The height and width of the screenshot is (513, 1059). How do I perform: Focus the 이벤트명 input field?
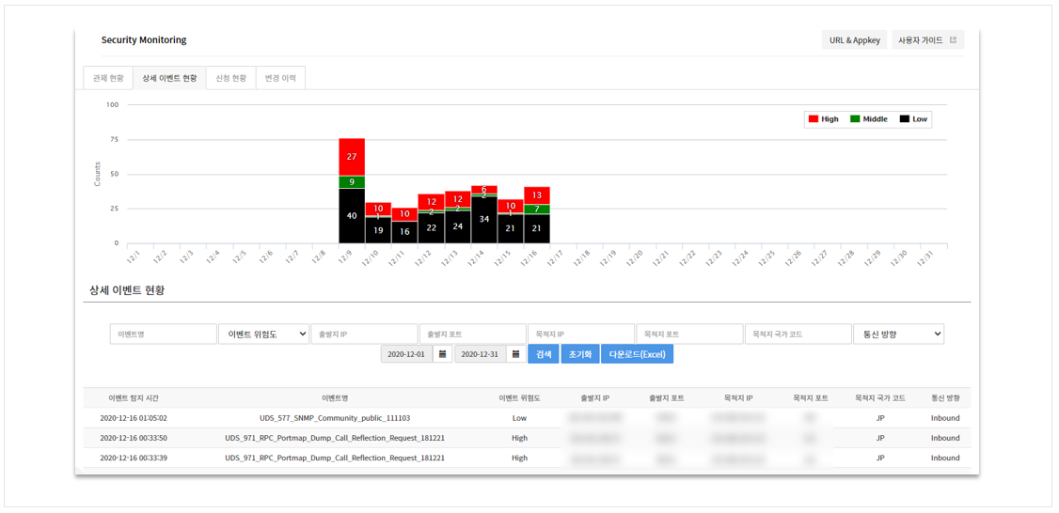(163, 334)
